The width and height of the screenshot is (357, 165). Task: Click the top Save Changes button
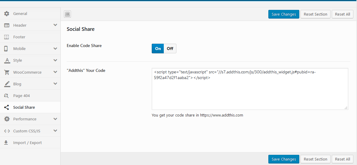284,14
